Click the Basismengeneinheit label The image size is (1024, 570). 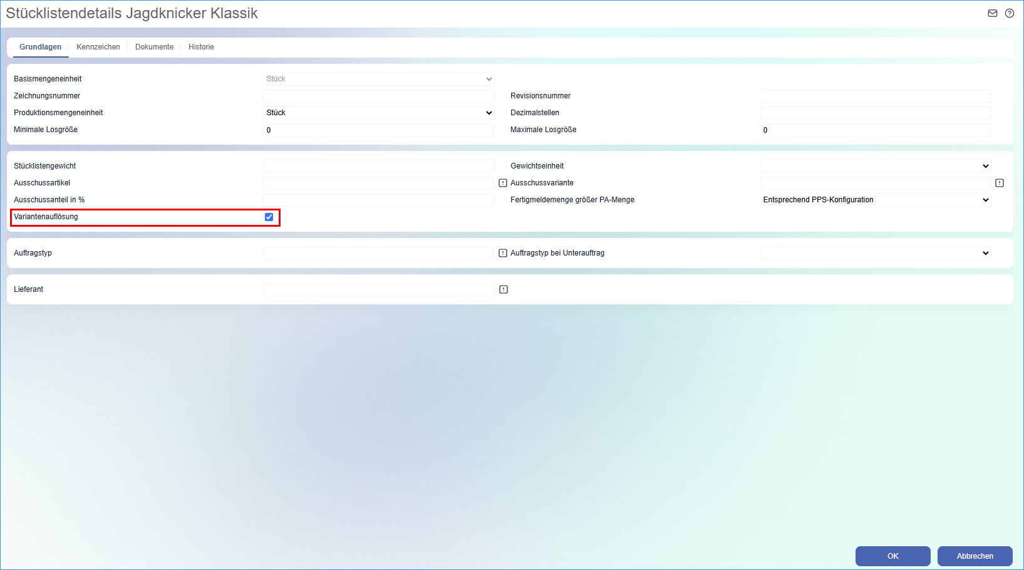[48, 79]
